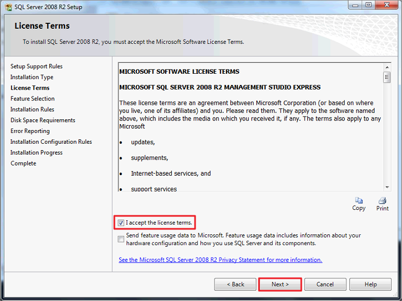Select Installation Rules step

point(33,110)
